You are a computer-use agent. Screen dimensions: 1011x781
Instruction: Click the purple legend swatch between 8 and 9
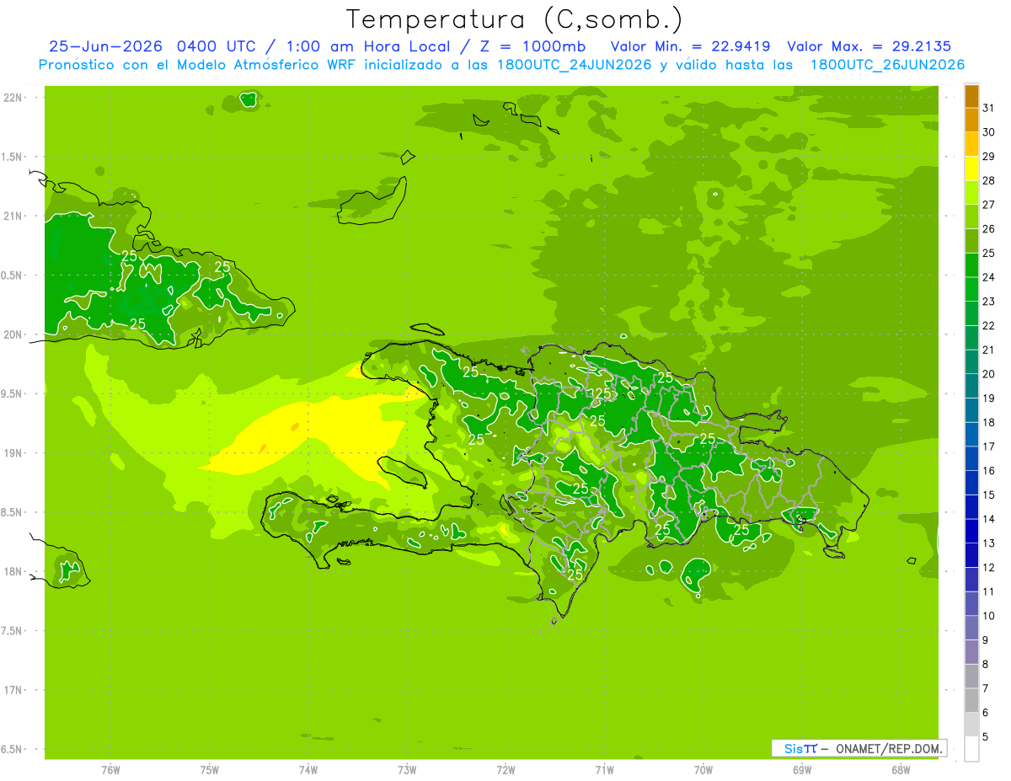click(972, 652)
